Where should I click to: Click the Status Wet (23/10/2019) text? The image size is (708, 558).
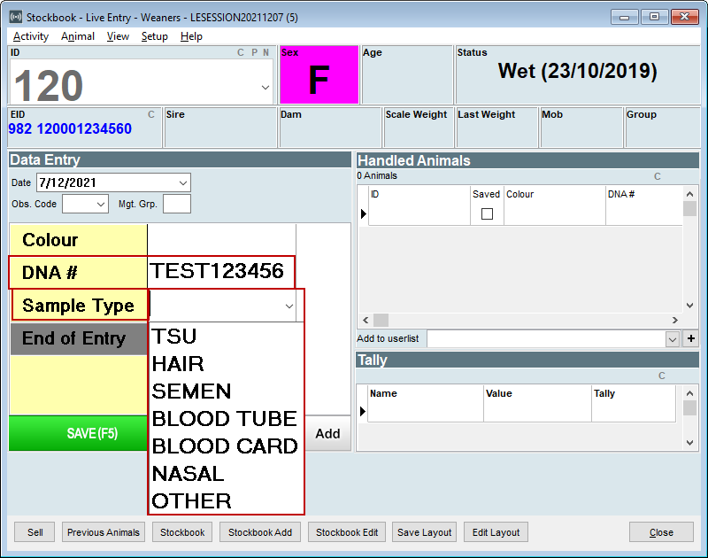click(578, 72)
